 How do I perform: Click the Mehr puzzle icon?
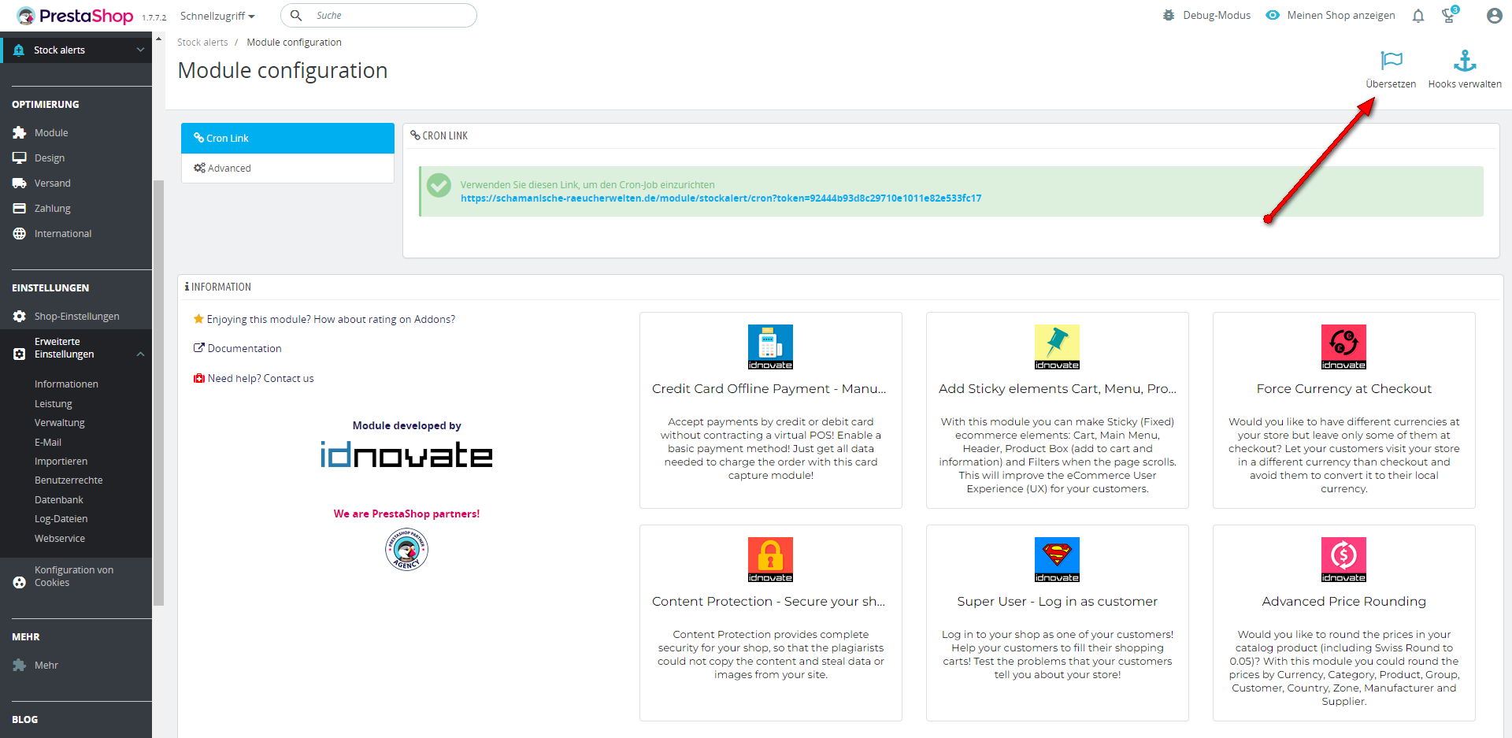coord(20,666)
